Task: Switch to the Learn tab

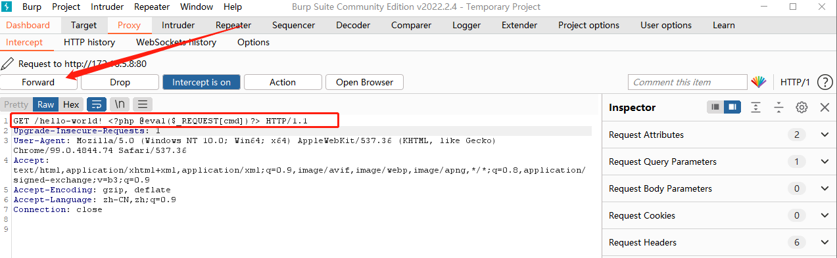Action: coord(724,25)
